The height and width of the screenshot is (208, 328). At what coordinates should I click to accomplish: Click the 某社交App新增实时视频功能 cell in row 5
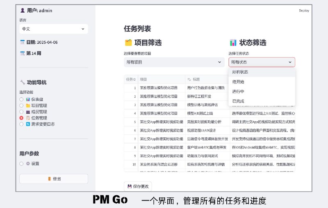[162, 122]
